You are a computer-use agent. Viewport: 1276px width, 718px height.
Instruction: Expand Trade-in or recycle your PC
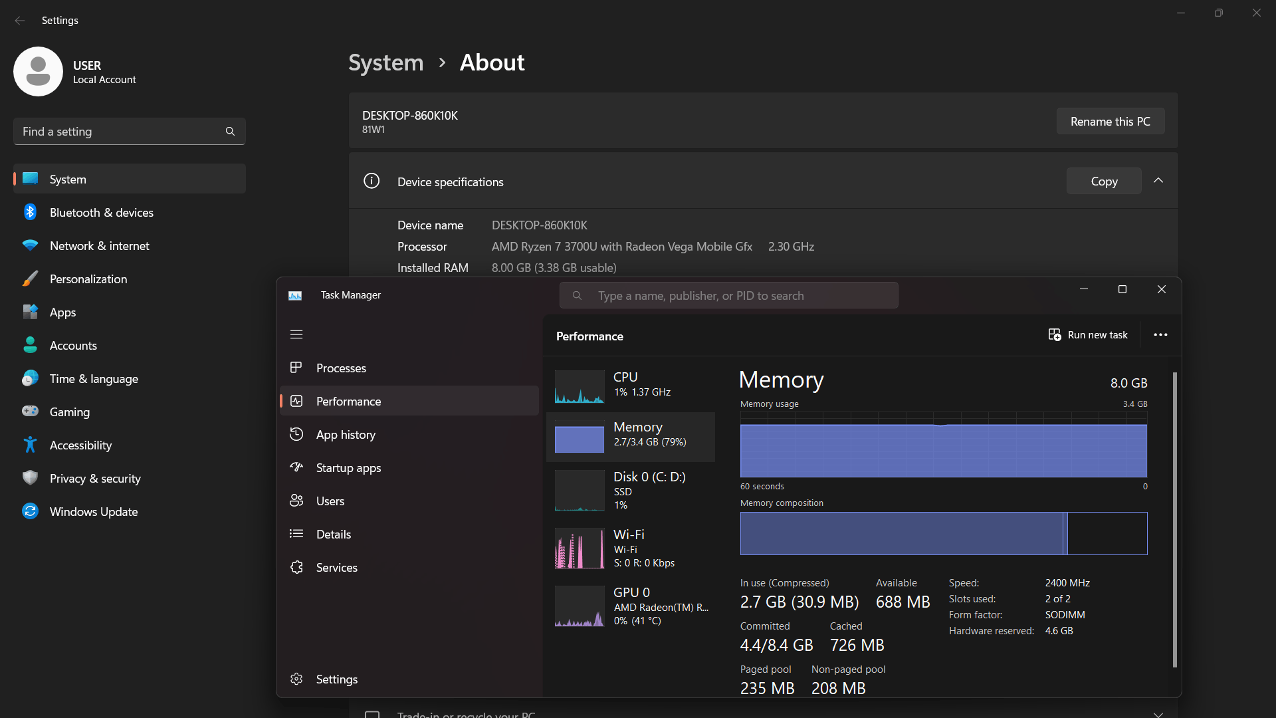pyautogui.click(x=1158, y=714)
